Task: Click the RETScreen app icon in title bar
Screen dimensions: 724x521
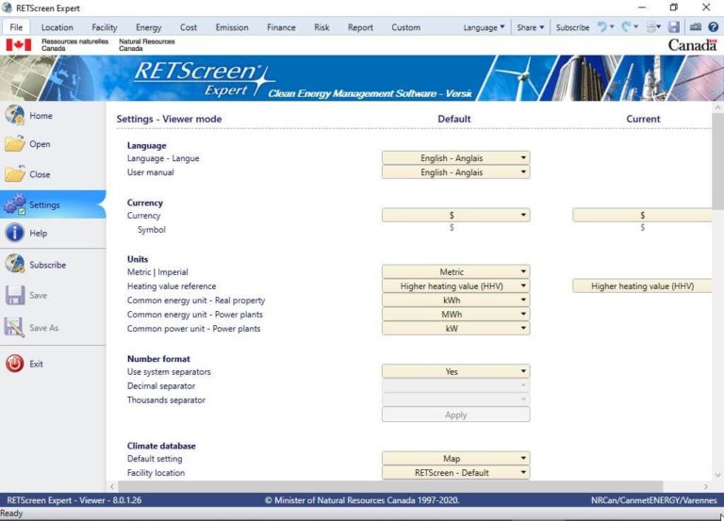Action: pyautogui.click(x=7, y=8)
